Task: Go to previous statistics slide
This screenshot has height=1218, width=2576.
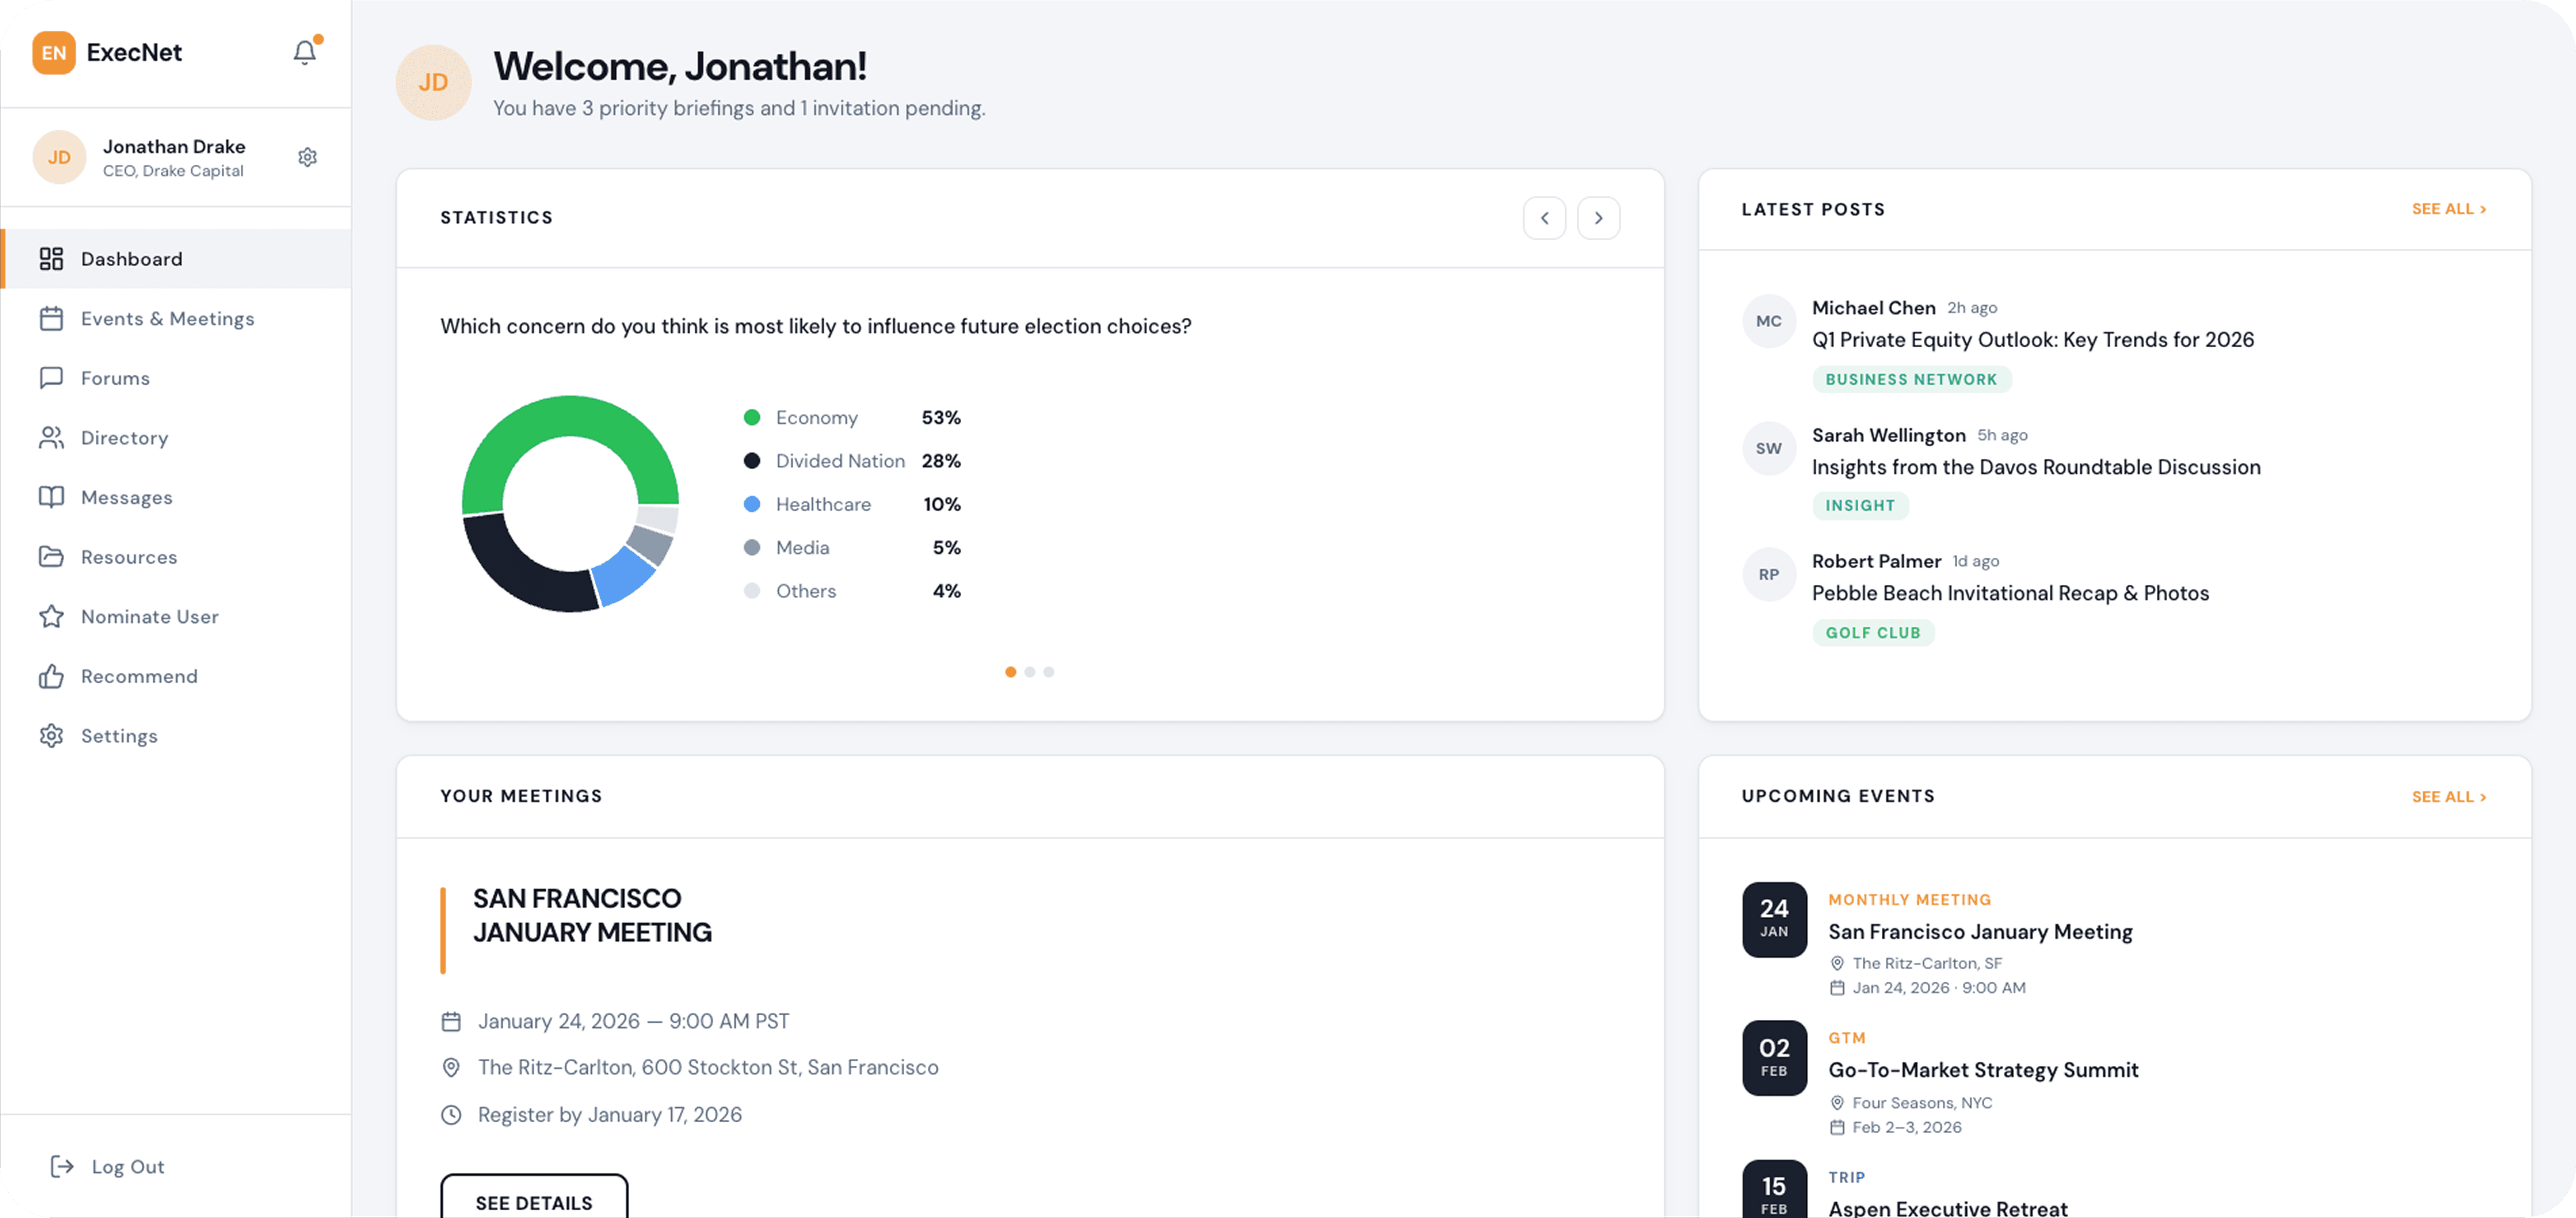Action: click(x=1544, y=218)
